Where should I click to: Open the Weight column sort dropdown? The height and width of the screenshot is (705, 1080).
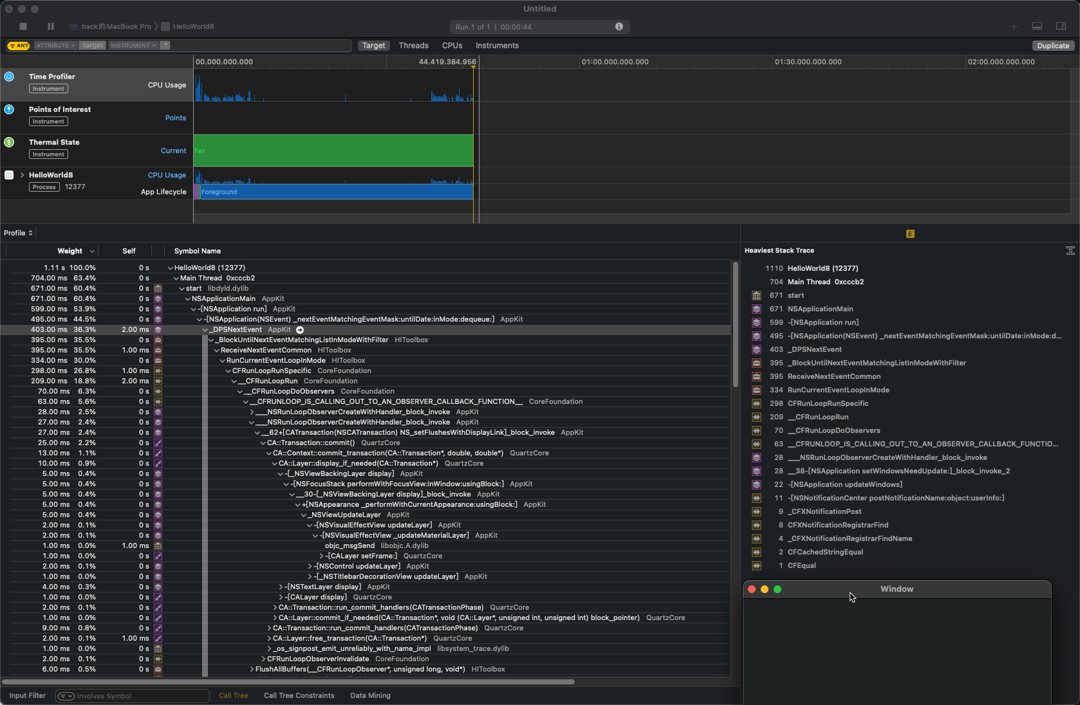(x=93, y=252)
